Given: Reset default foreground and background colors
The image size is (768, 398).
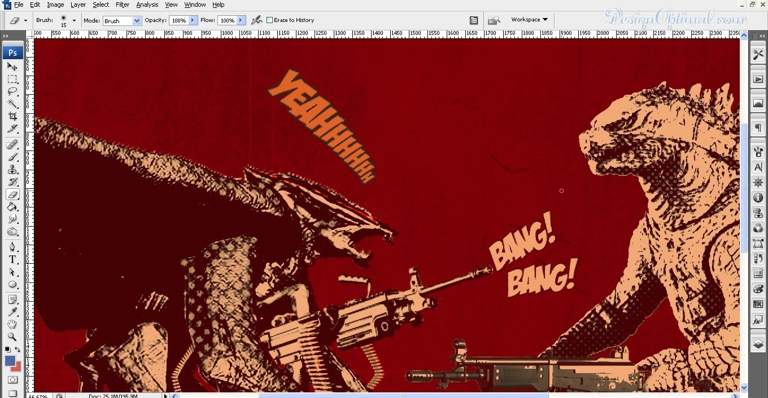Looking at the screenshot, I should [8, 350].
